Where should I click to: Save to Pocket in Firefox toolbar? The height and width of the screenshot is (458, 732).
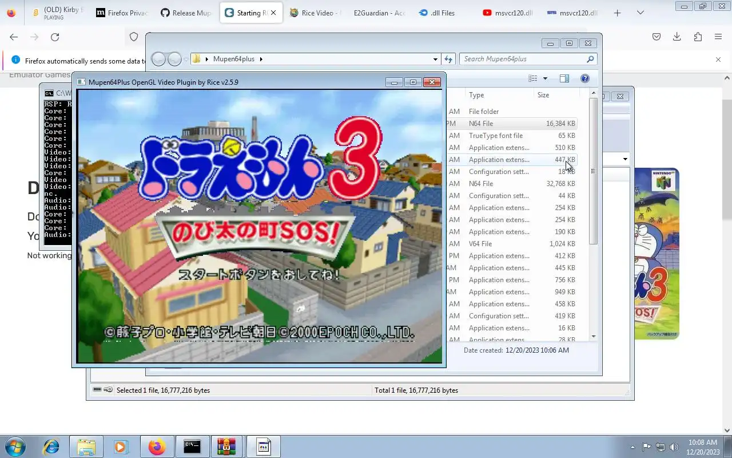pyautogui.click(x=657, y=37)
